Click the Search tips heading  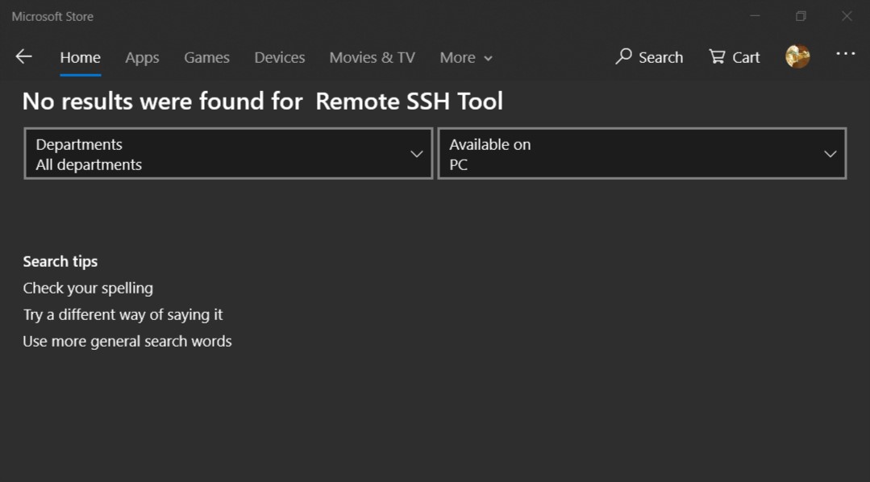click(60, 262)
